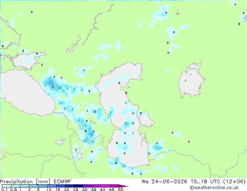
Task: Click the legend label '35'
Action: coord(94,189)
